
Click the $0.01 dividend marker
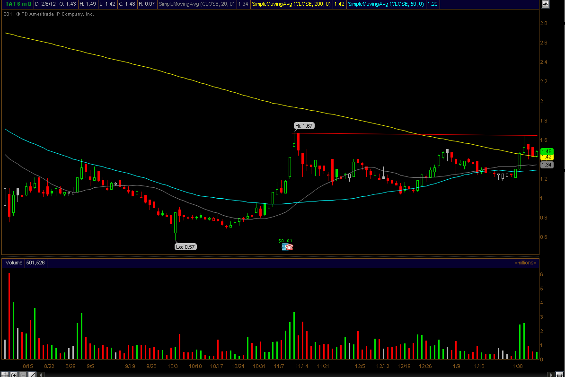285,240
